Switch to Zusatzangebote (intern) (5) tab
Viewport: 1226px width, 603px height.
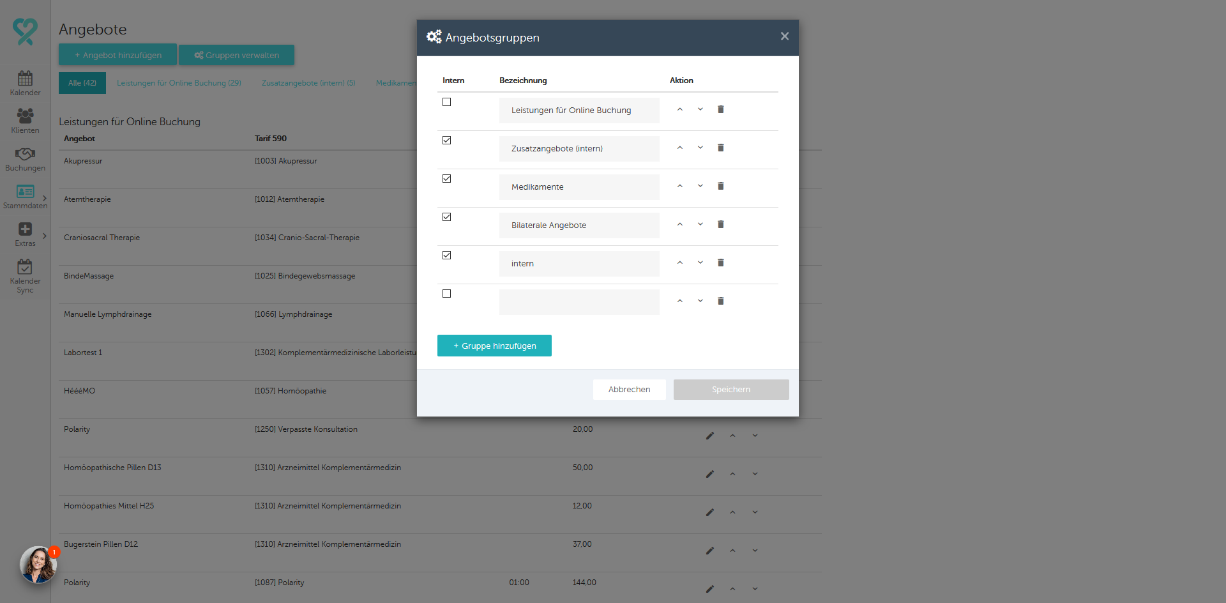pos(308,83)
